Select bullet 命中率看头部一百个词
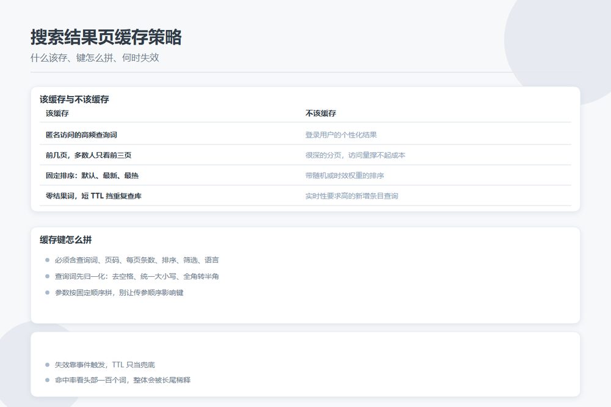 (122, 380)
